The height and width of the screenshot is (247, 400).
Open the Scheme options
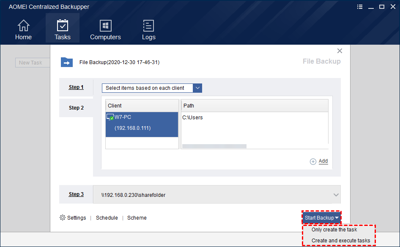pos(137,218)
